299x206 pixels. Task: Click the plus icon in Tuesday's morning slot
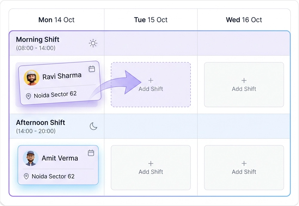pos(151,80)
